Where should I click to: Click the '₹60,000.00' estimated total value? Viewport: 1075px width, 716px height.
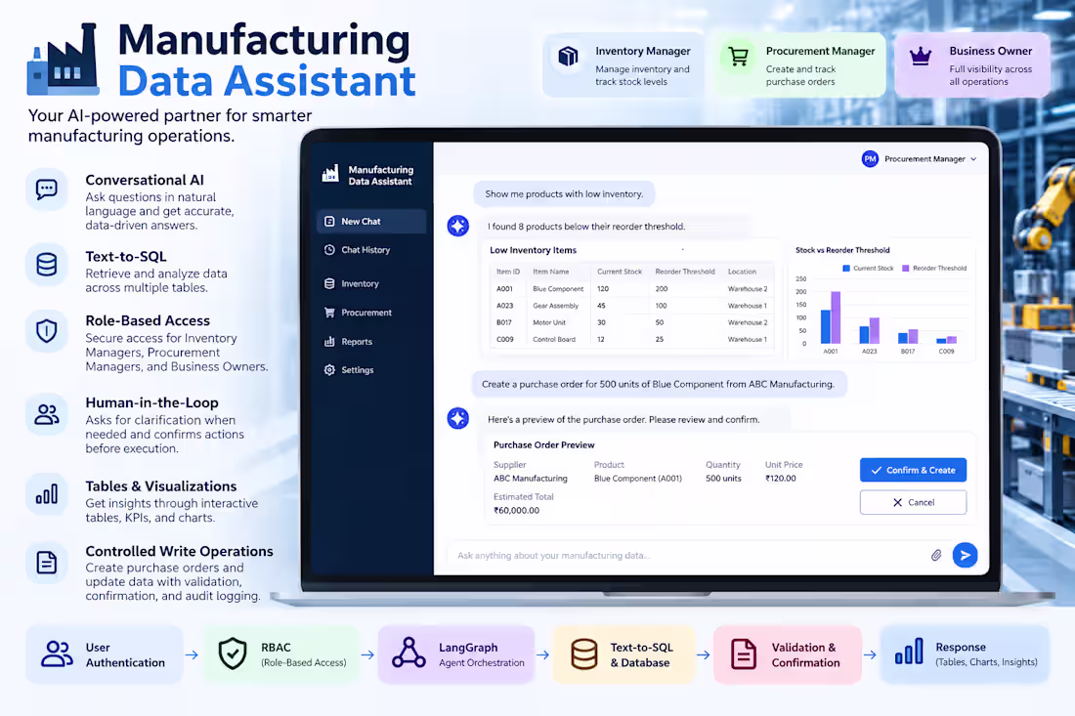click(x=516, y=511)
